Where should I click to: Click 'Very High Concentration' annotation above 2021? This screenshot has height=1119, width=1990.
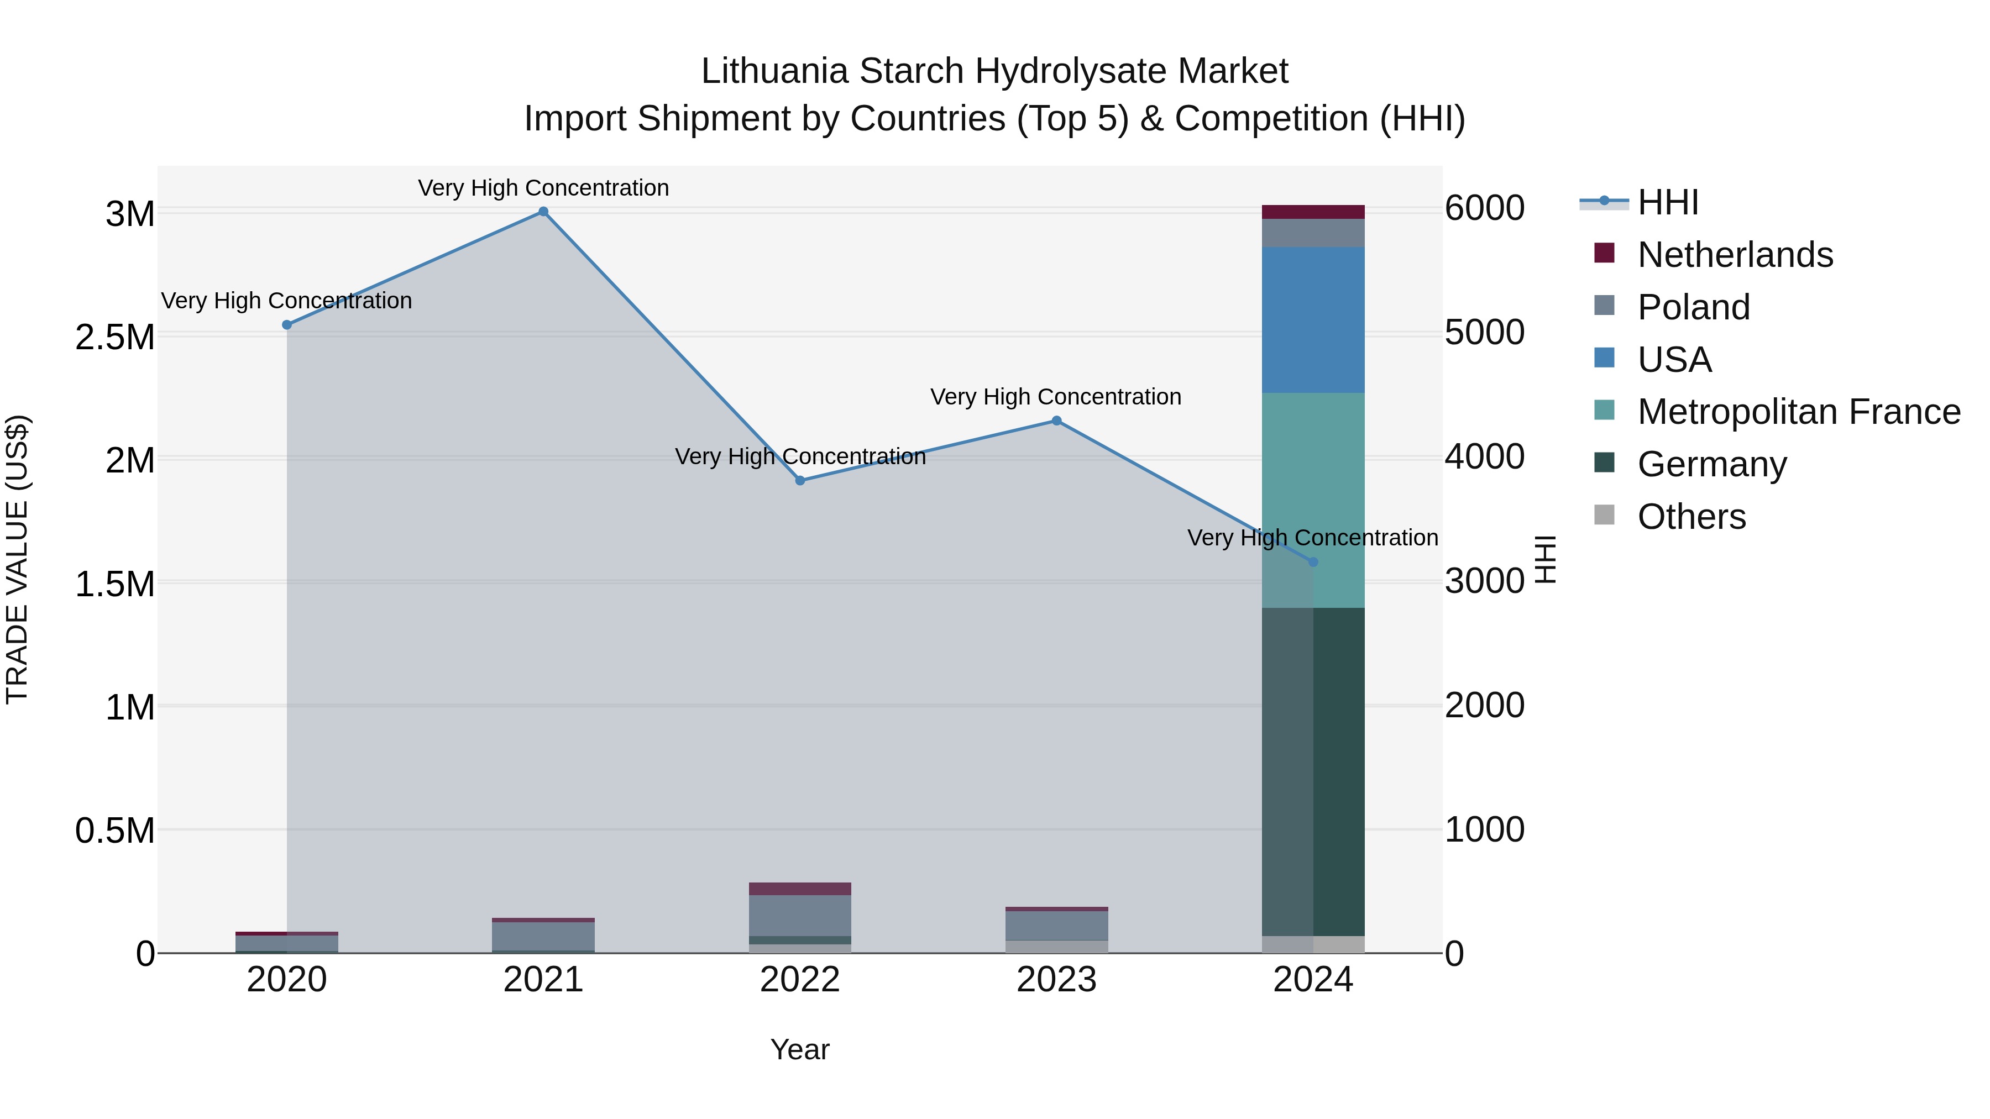(x=543, y=188)
